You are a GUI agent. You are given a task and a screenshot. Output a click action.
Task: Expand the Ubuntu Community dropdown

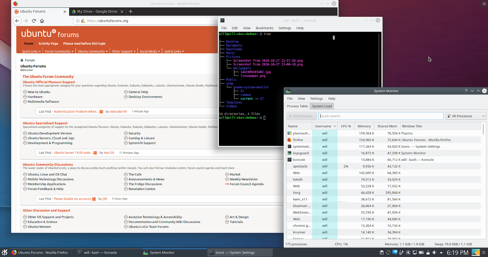click(x=93, y=51)
